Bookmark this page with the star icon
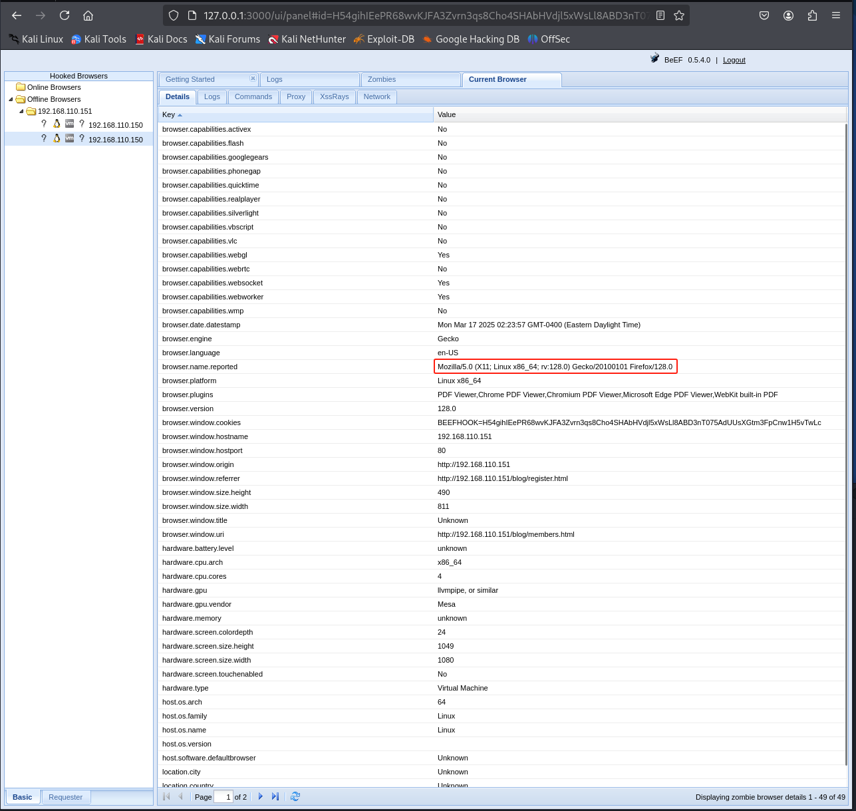Viewport: 856px width, 811px height. point(679,15)
